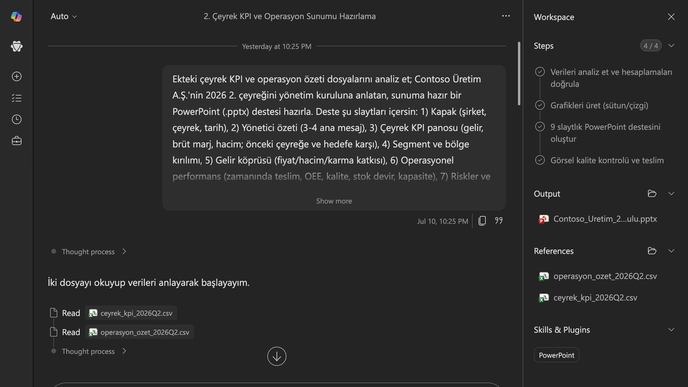The image size is (688, 387).
Task: Collapse the Steps section
Action: [x=671, y=46]
